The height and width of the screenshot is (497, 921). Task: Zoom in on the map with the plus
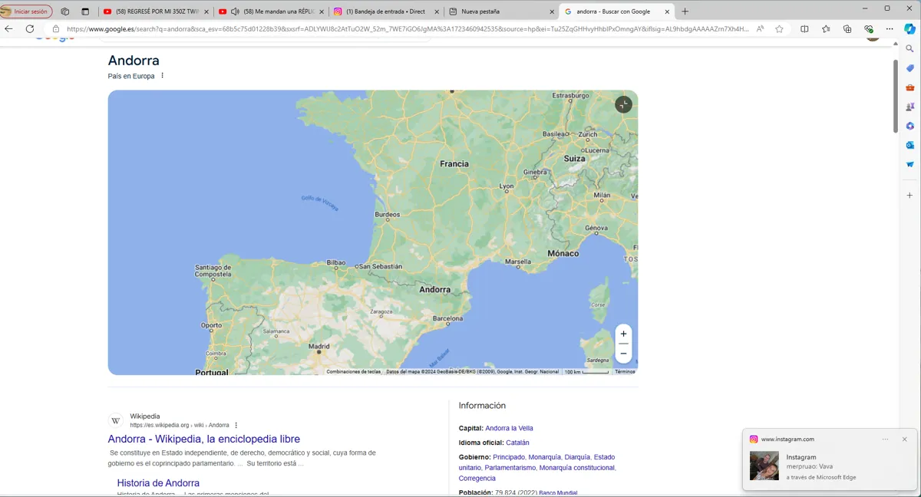(623, 334)
